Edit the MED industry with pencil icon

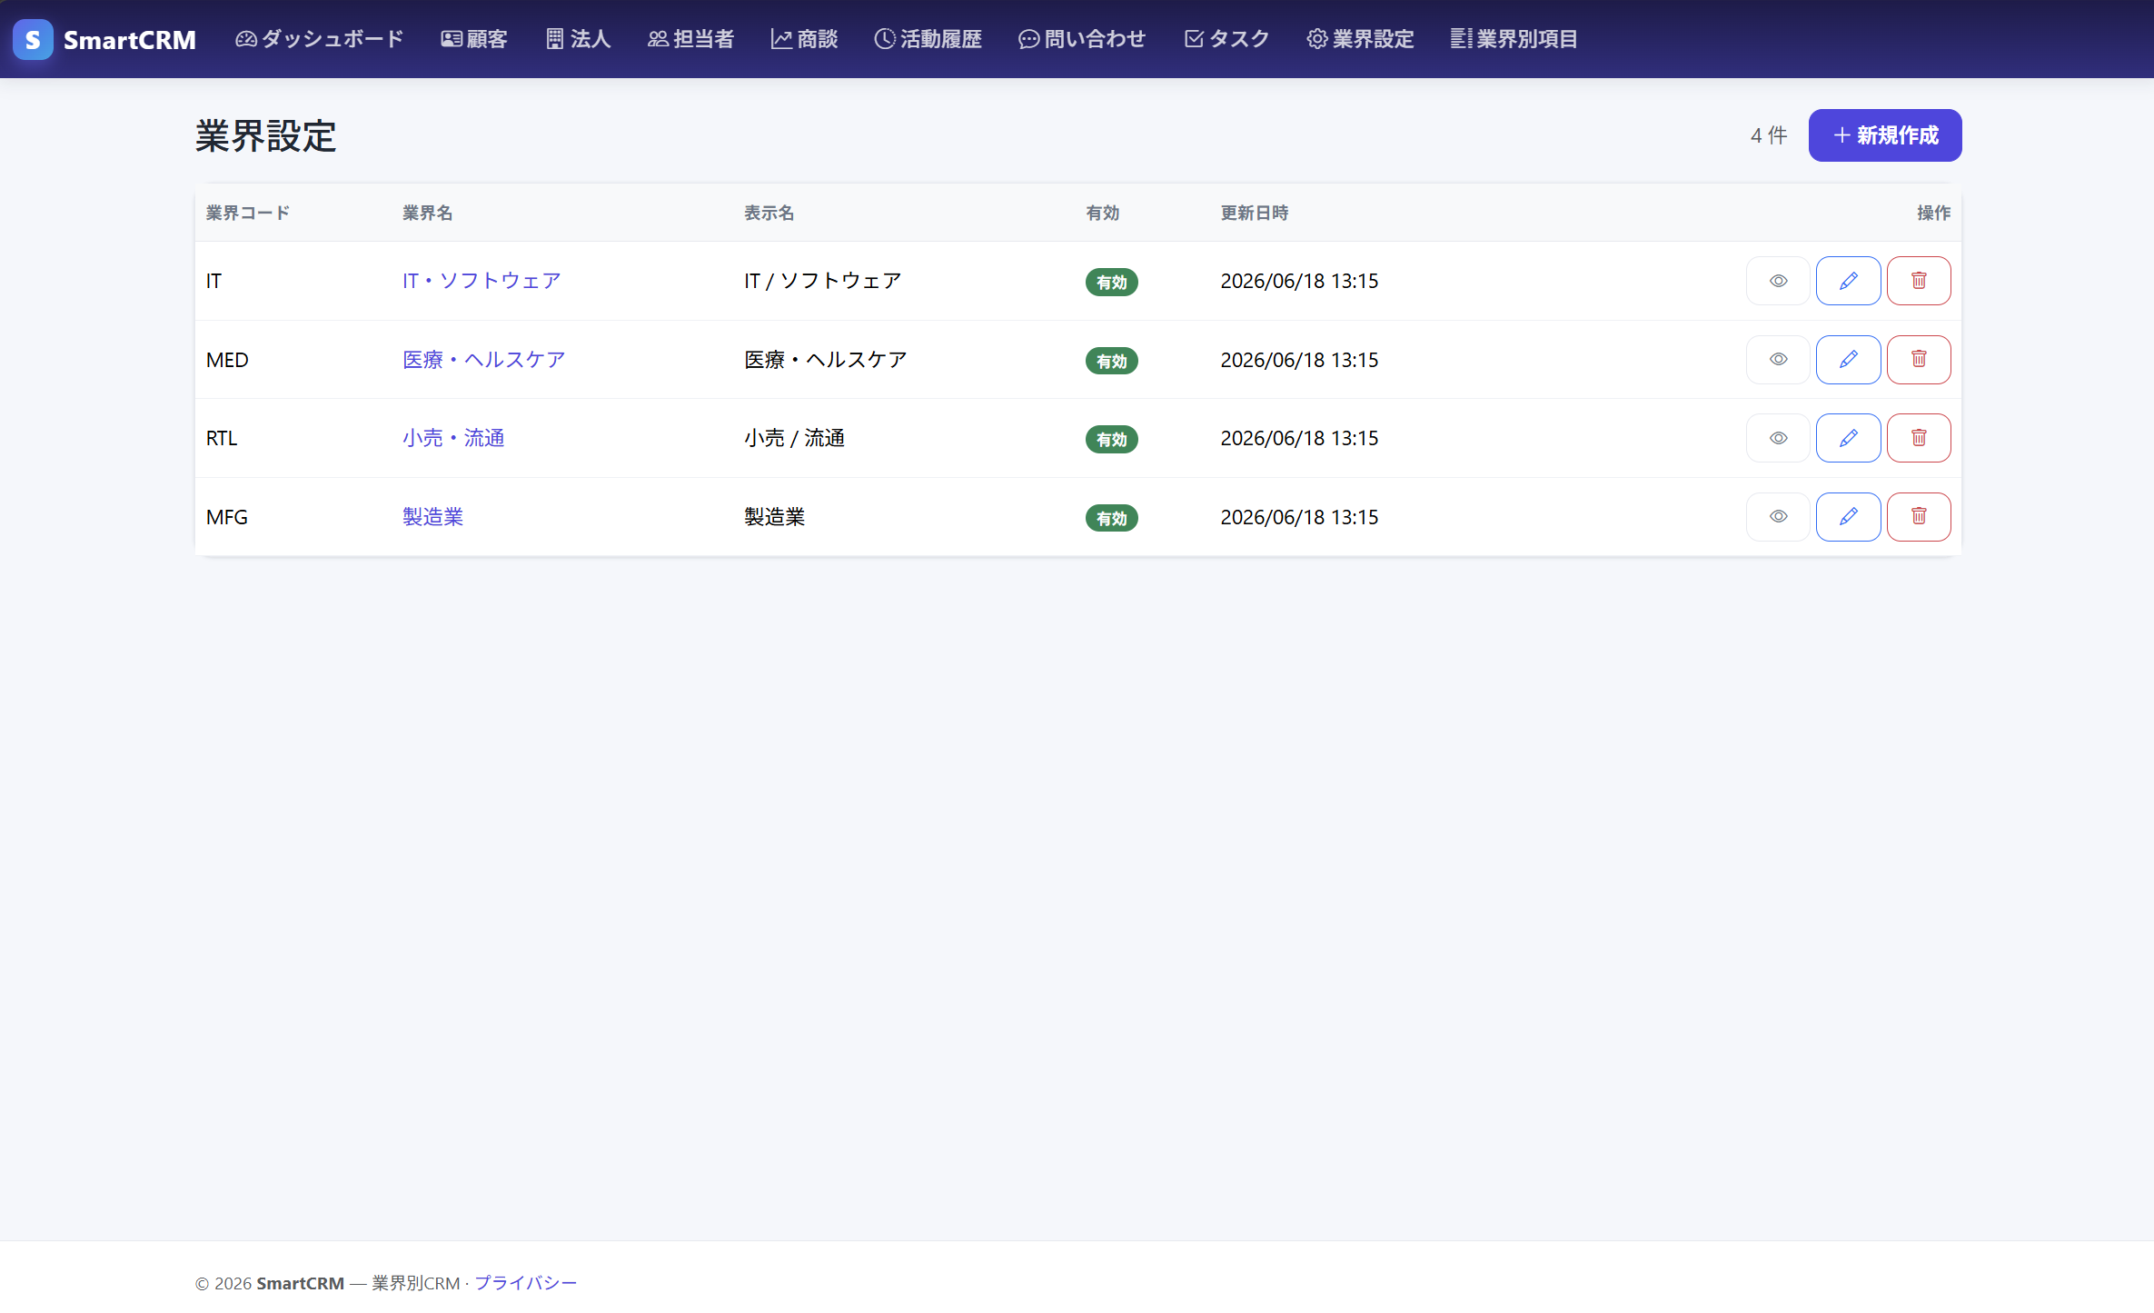1848,360
